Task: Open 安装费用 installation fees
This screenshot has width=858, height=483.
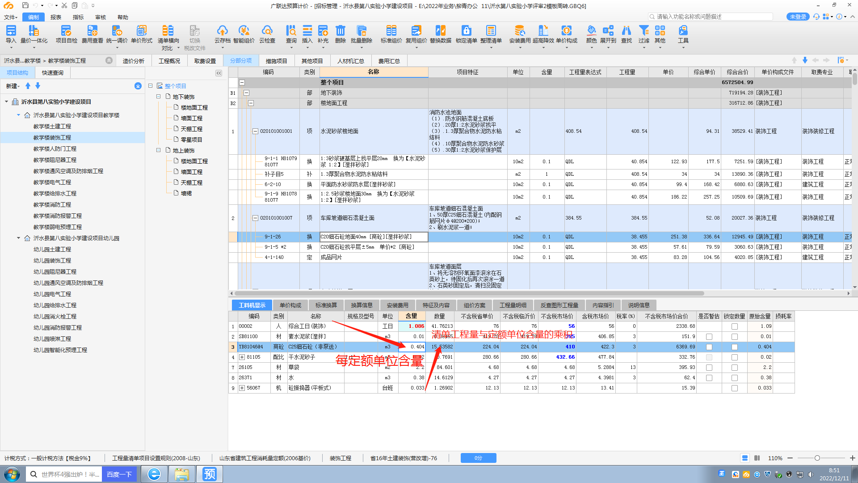Action: coord(520,34)
